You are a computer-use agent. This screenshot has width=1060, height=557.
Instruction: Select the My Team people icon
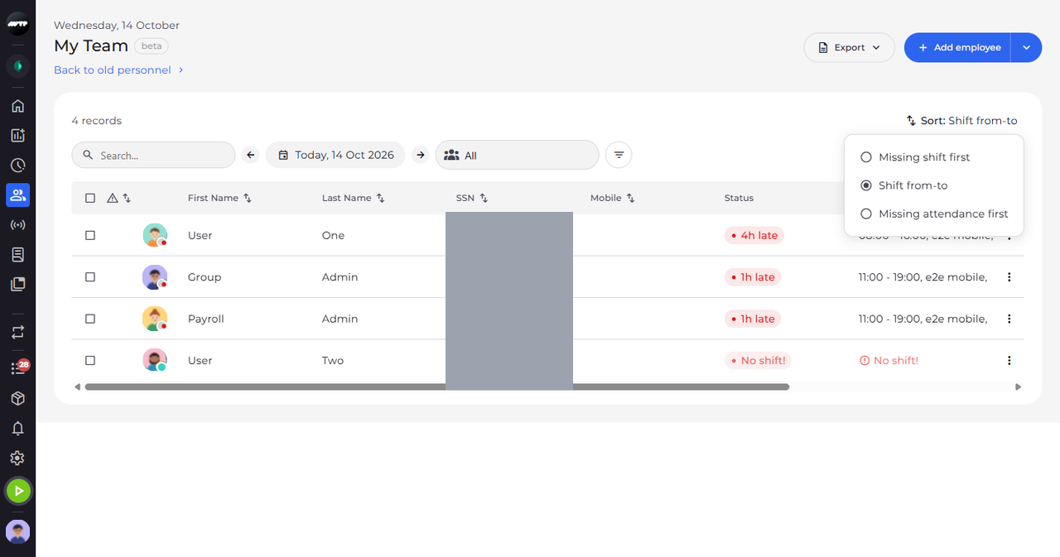17,194
